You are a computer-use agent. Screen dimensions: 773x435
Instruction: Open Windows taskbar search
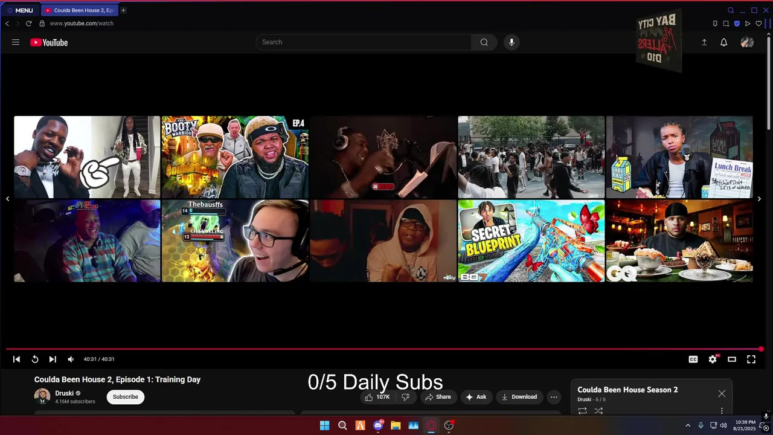(342, 425)
